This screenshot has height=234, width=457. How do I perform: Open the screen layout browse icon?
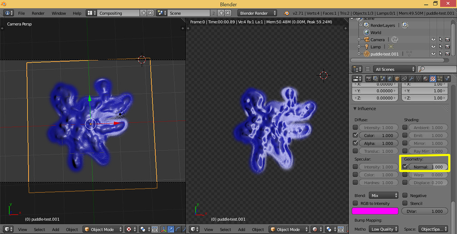click(91, 13)
